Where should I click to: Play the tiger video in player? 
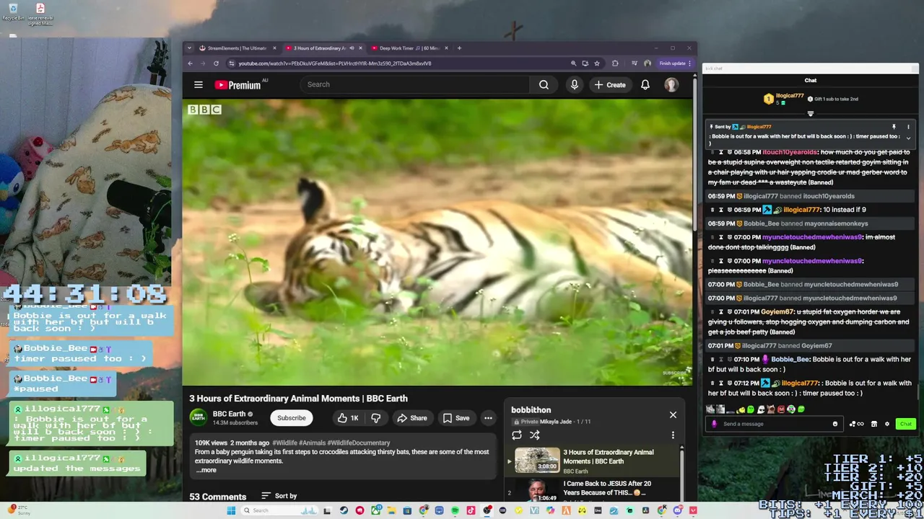tap(437, 241)
